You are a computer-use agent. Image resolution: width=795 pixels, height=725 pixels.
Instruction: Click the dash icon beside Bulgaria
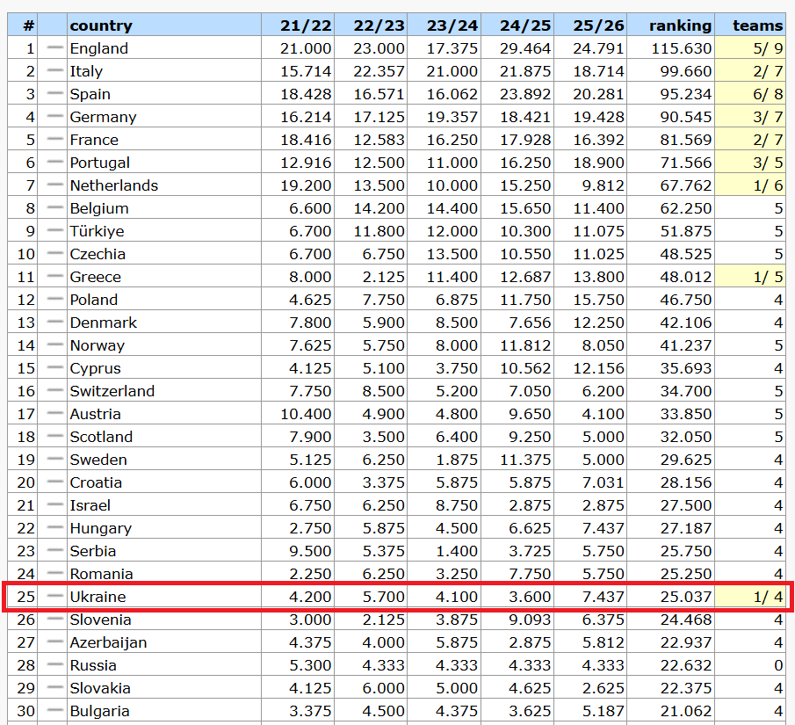click(x=54, y=710)
